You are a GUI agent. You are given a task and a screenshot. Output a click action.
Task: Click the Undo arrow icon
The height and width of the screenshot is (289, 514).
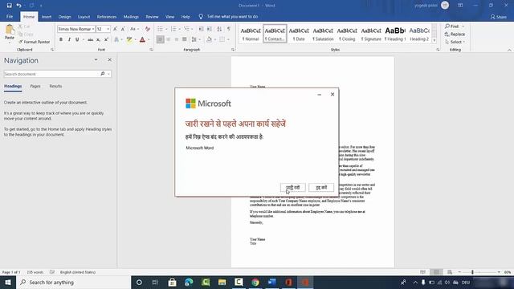[x=18, y=6]
